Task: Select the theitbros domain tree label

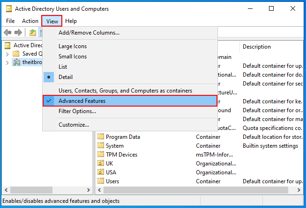Action: [32, 62]
